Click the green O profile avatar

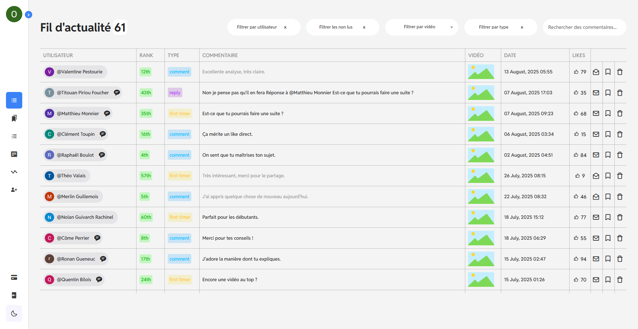[14, 14]
